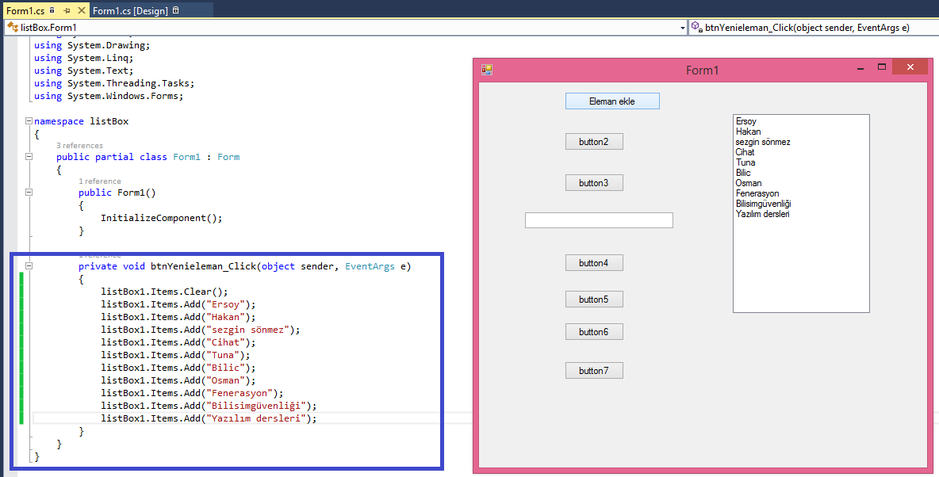Click the 'using System.Text;' line
This screenshot has height=477, width=939.
[84, 71]
